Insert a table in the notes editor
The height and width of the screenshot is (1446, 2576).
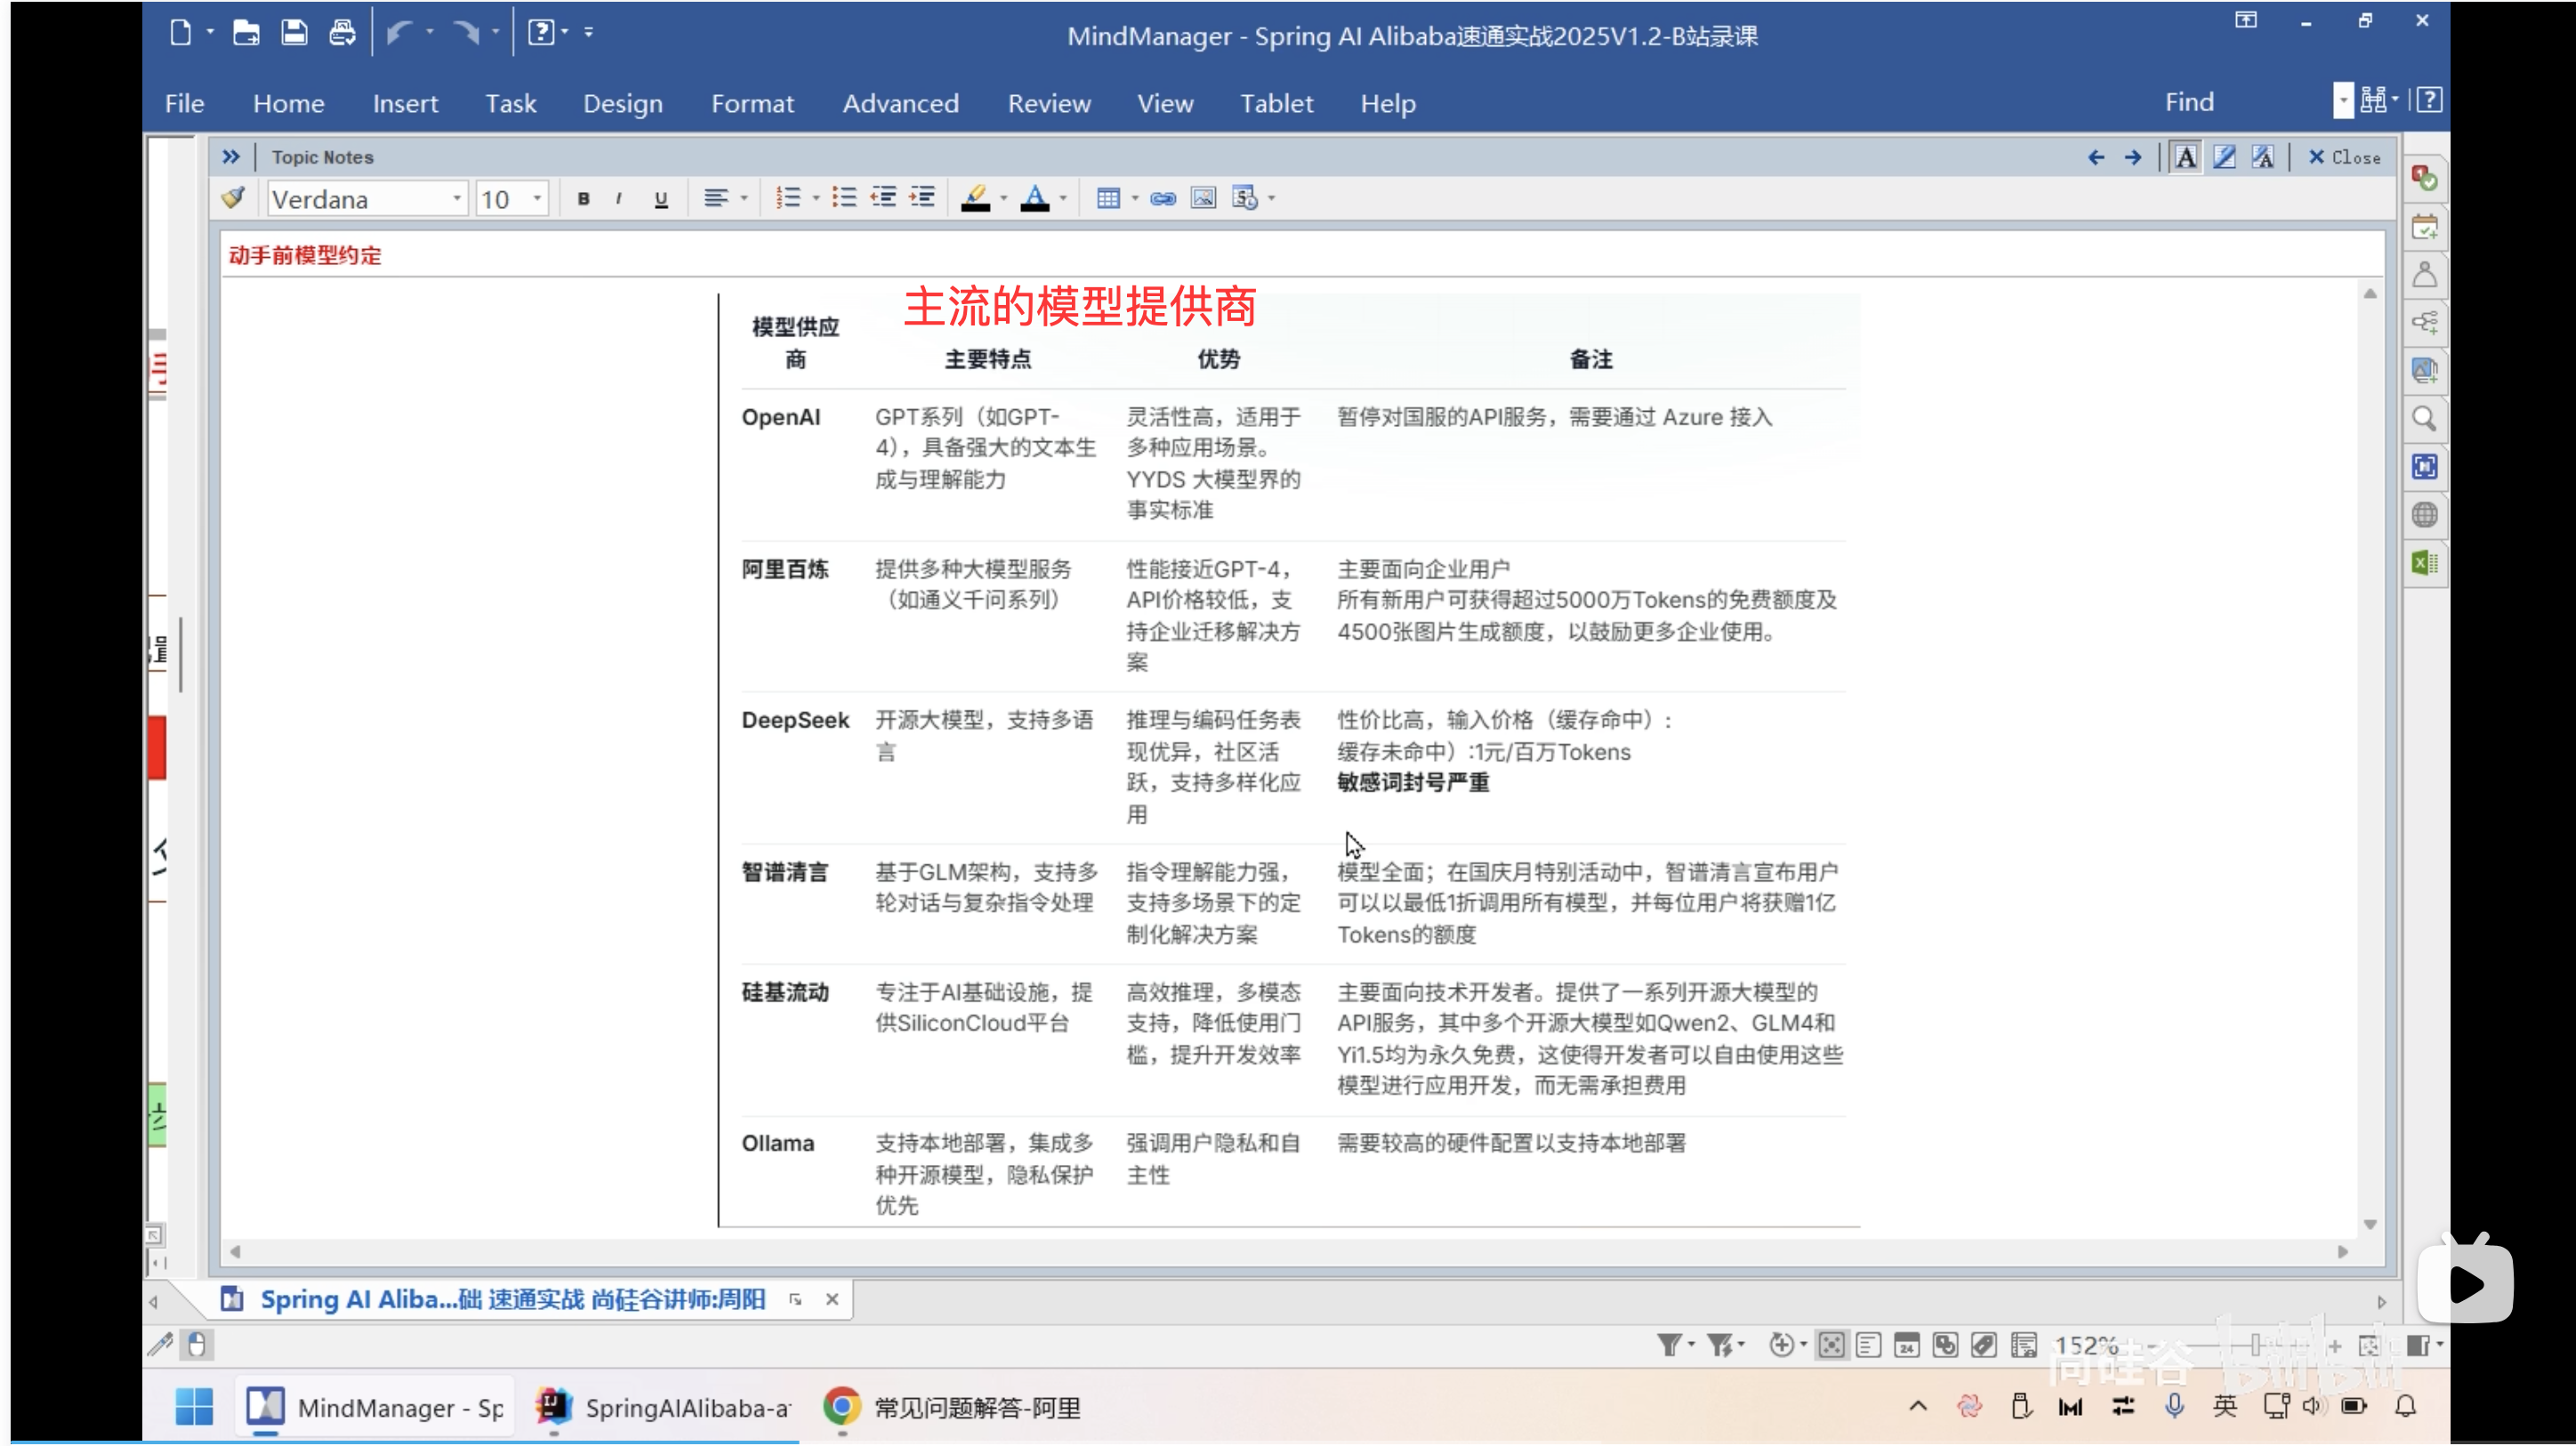point(1110,198)
